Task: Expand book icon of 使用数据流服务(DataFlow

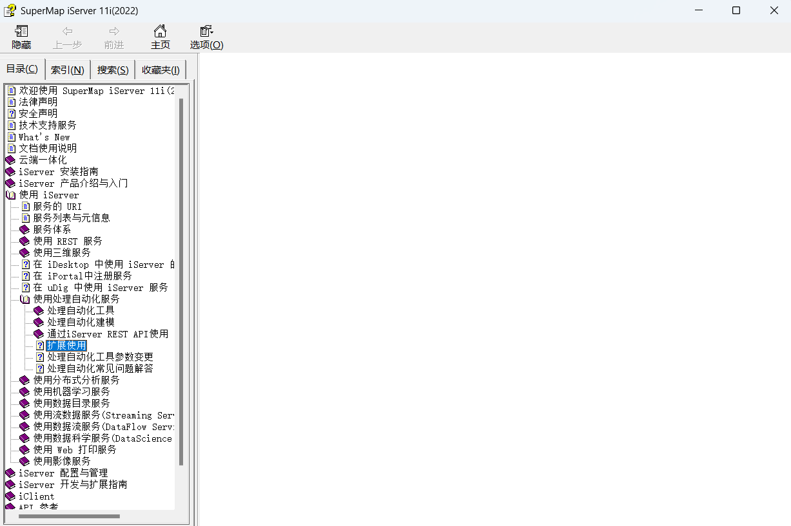Action: (x=25, y=426)
